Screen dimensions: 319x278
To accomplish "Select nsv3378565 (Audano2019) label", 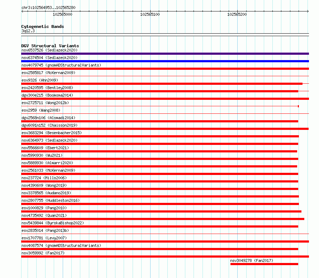I will [x=46, y=193].
